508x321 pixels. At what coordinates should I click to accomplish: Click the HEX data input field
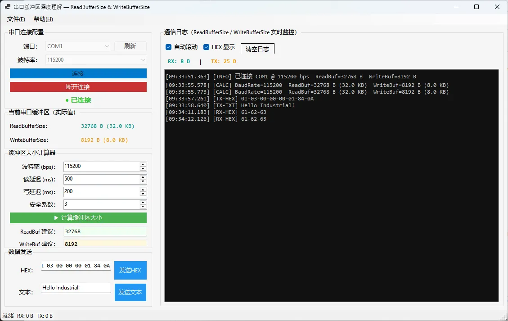[76, 266]
